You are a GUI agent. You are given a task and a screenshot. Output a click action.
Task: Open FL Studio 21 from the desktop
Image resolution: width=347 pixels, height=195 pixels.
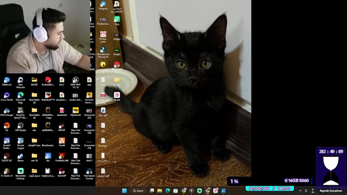[x=7, y=172]
